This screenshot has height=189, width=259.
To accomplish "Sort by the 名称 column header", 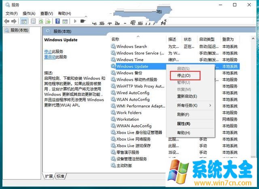I will click(x=115, y=39).
